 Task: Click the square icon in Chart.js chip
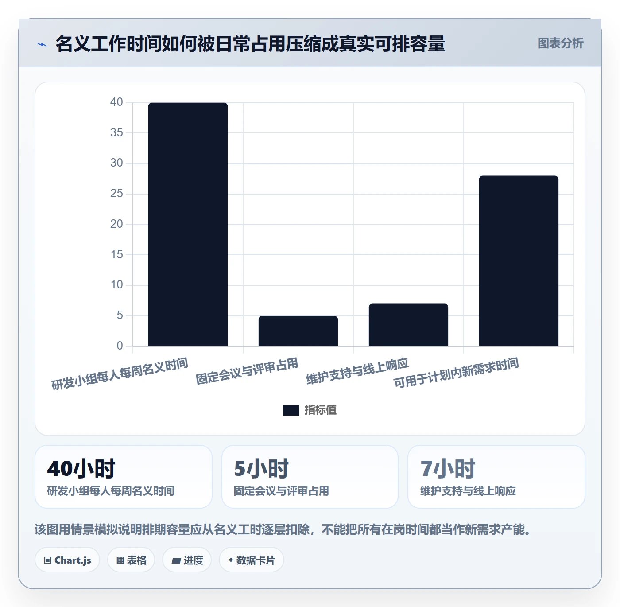(48, 560)
